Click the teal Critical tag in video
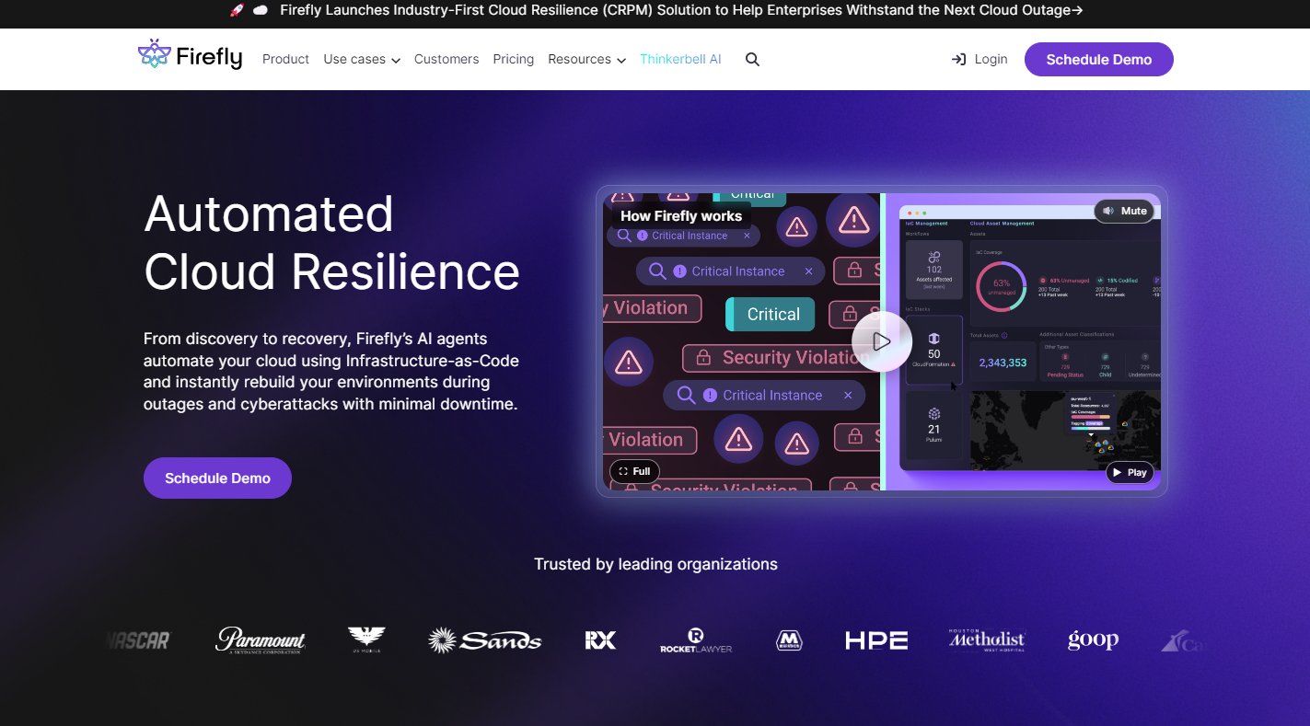The image size is (1310, 726). click(771, 314)
